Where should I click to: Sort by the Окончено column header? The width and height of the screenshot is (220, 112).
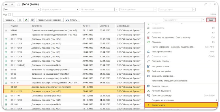click(x=107, y=26)
